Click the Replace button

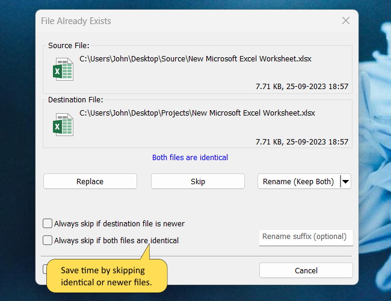(90, 181)
